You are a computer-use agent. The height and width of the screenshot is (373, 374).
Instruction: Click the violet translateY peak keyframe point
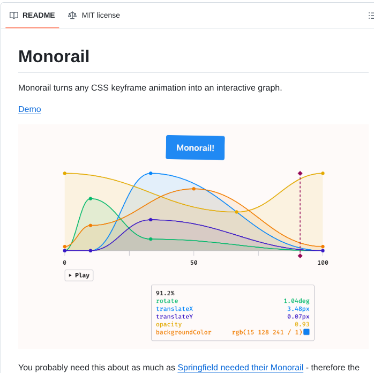[x=151, y=220]
